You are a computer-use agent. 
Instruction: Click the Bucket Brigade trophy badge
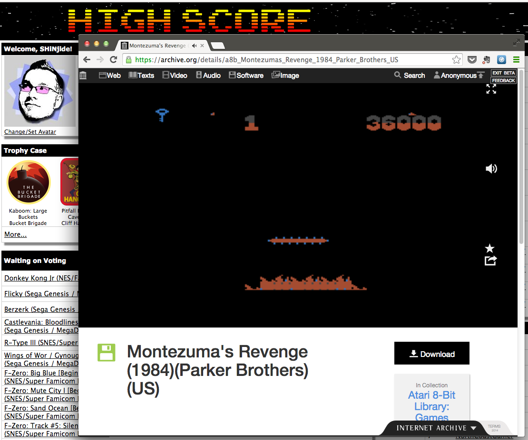point(29,182)
